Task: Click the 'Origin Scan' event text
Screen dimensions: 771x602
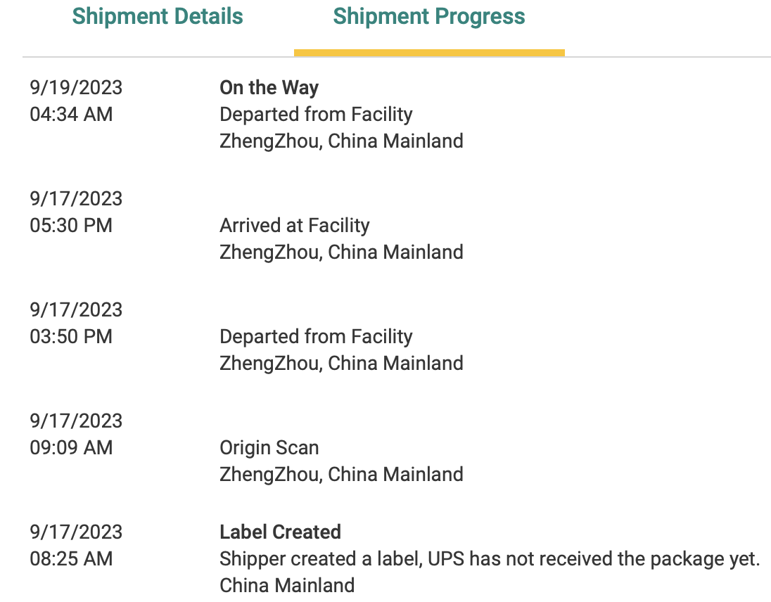Action: tap(269, 447)
